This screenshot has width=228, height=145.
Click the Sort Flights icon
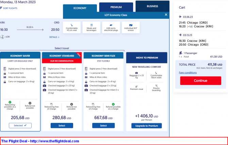1,8
